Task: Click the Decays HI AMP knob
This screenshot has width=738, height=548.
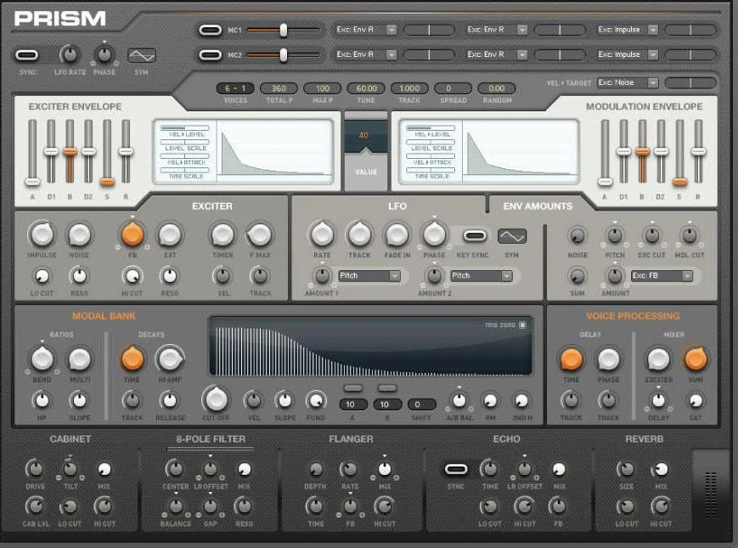Action: (x=170, y=359)
